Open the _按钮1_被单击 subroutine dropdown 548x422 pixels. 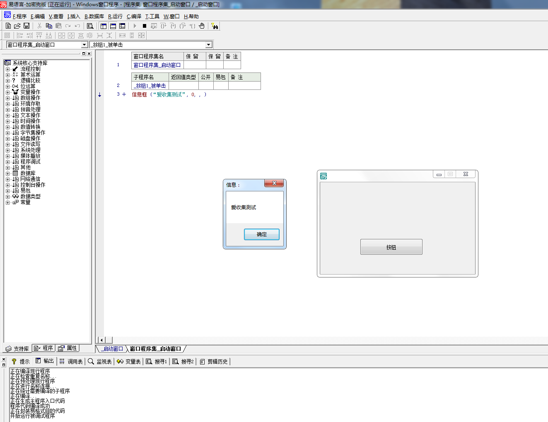pos(209,45)
